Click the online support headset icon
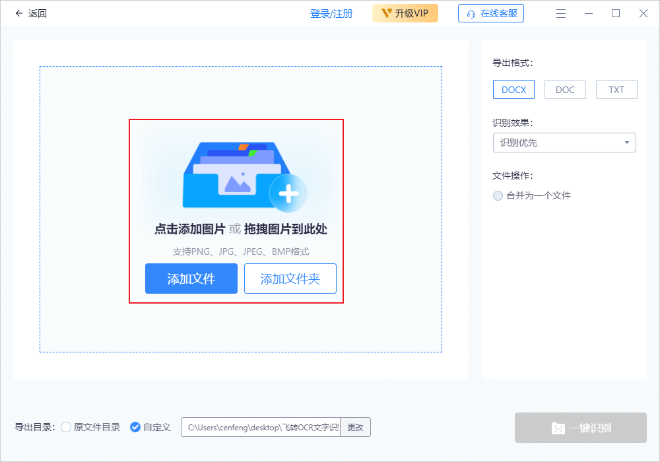The width and height of the screenshot is (660, 462). pos(471,14)
